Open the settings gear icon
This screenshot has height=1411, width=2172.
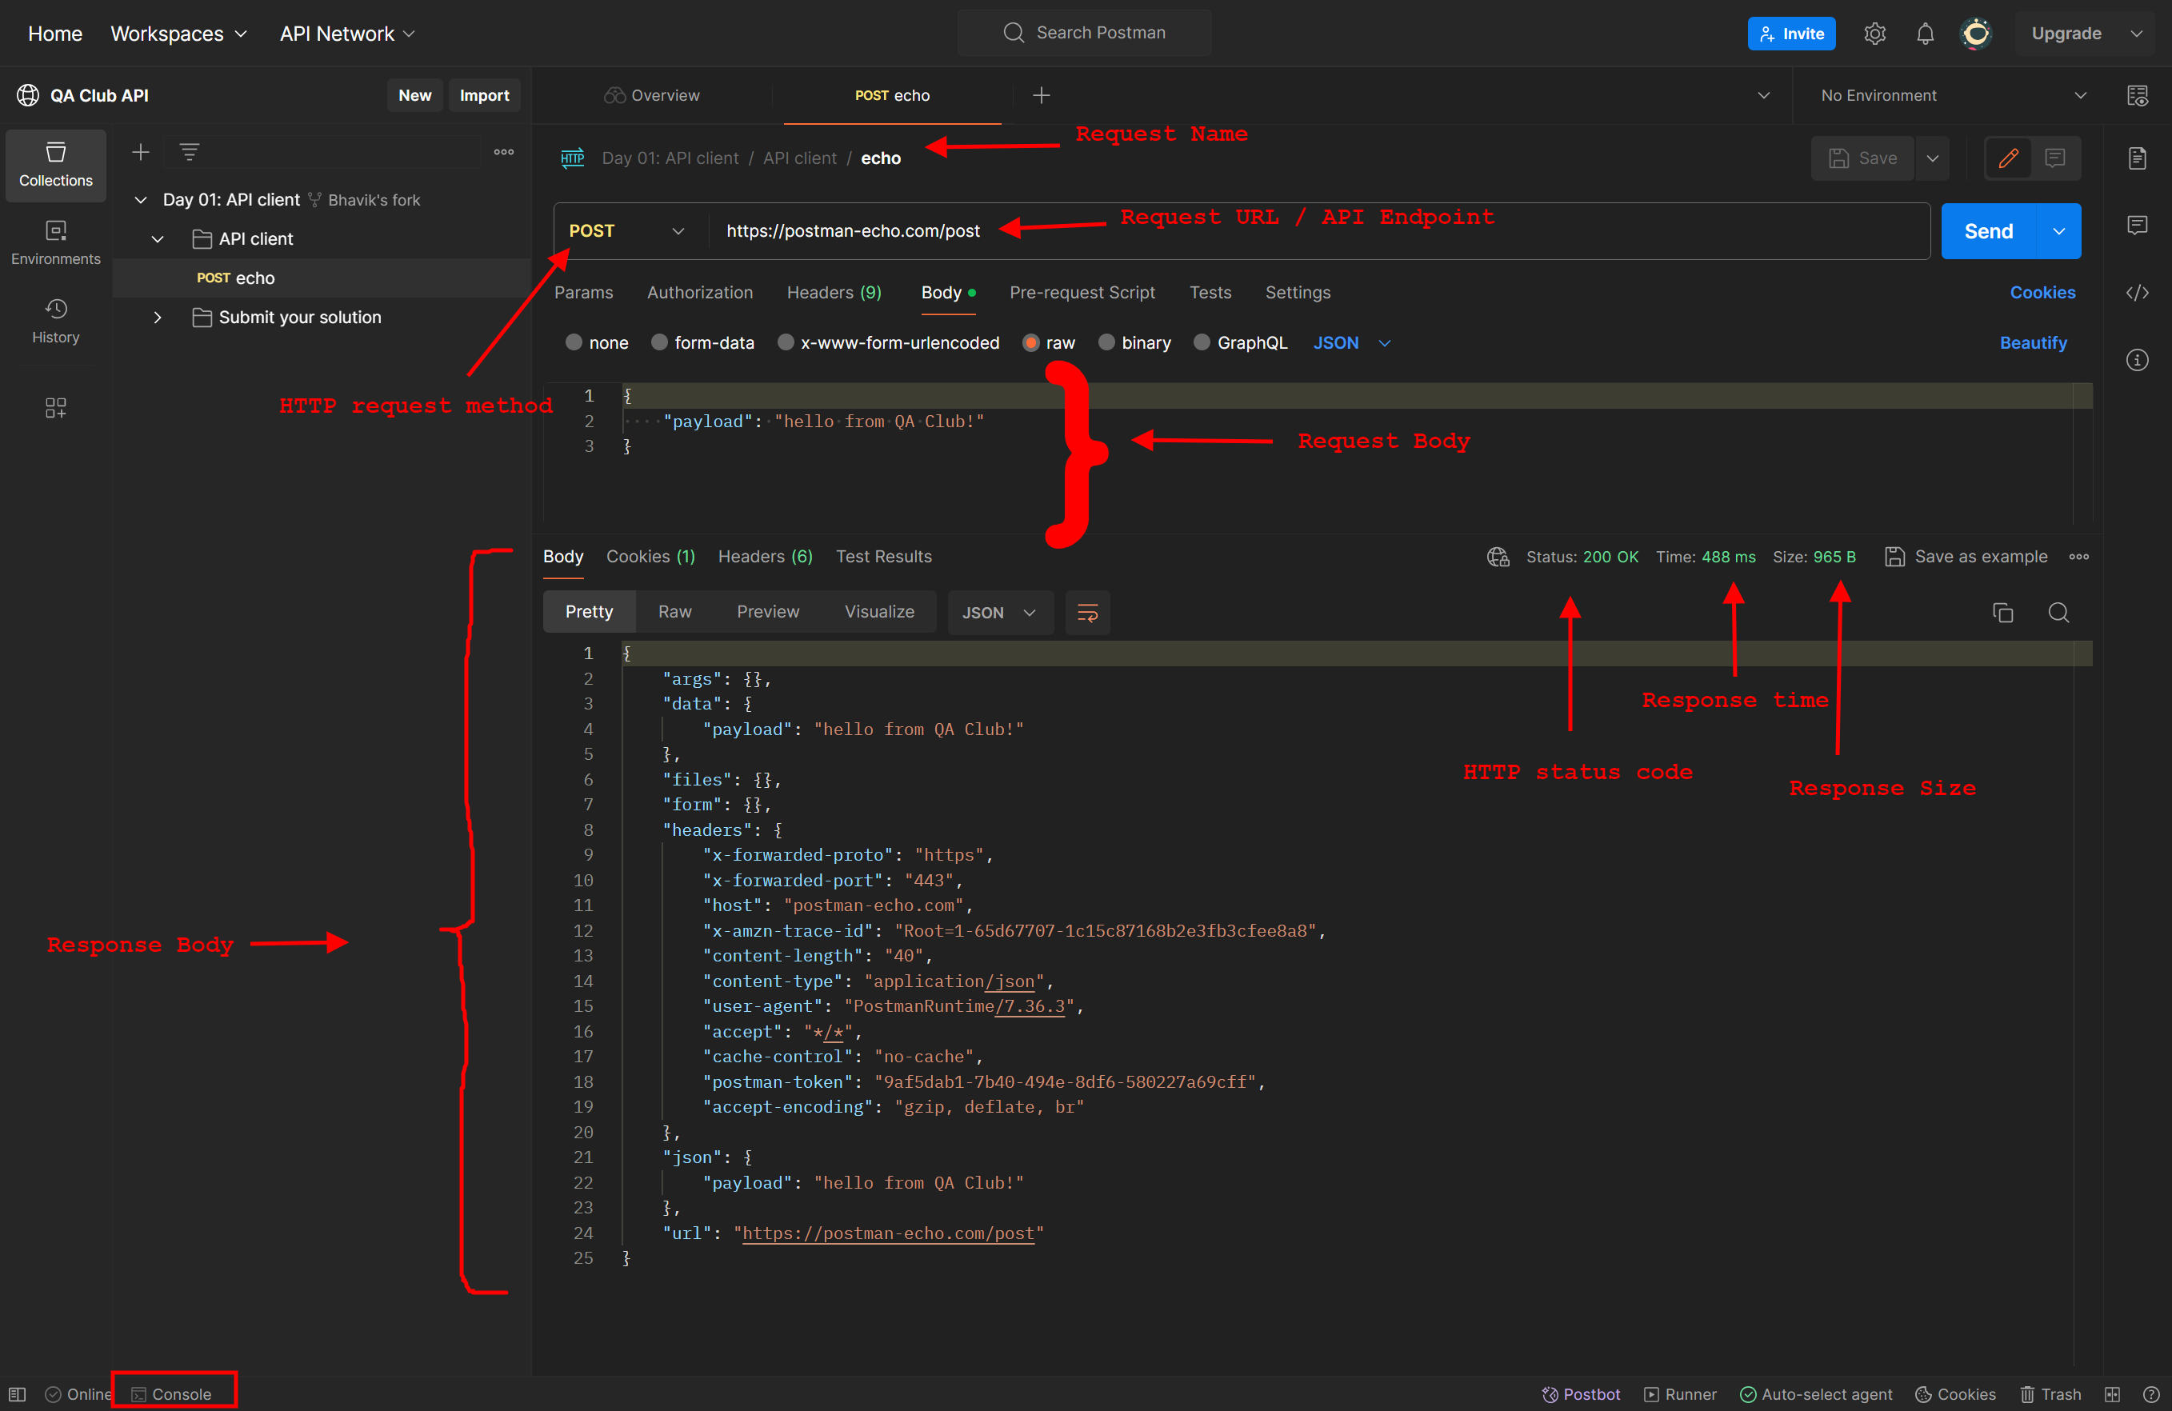(1874, 34)
